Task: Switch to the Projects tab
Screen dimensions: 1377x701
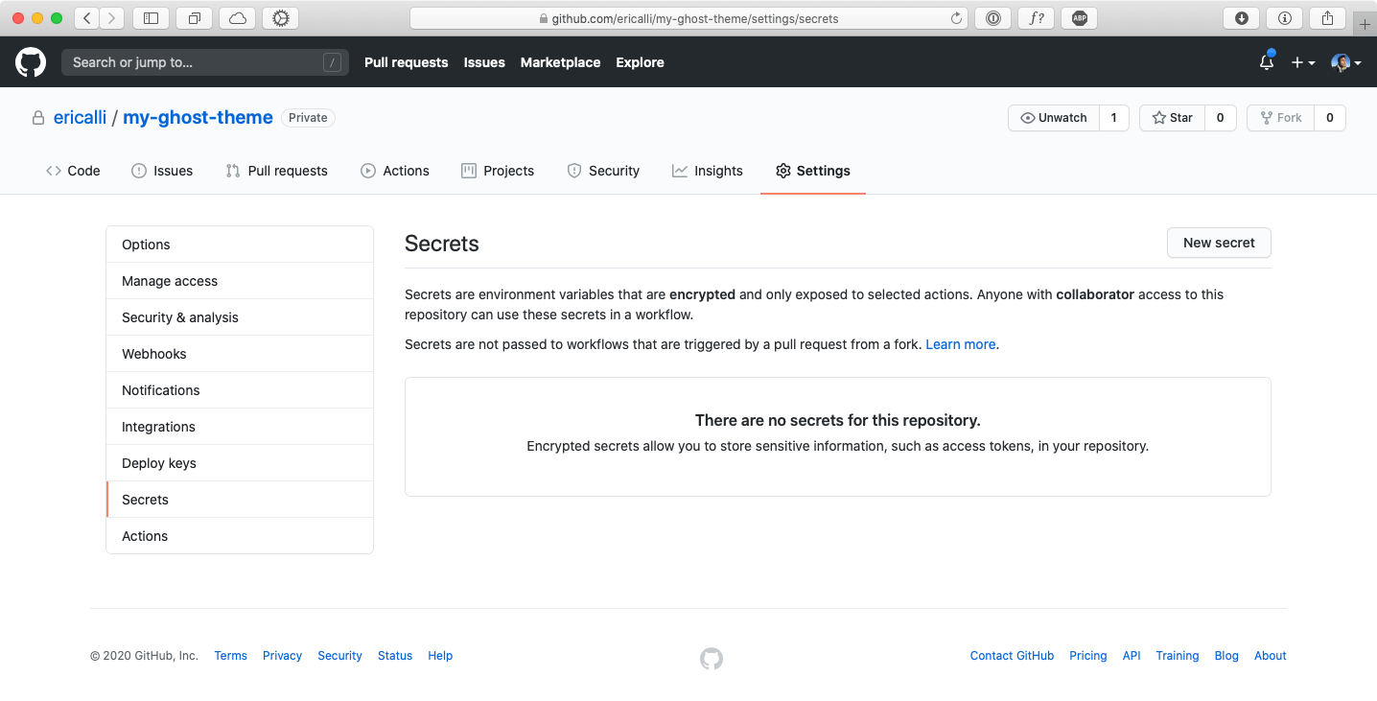Action: [498, 171]
